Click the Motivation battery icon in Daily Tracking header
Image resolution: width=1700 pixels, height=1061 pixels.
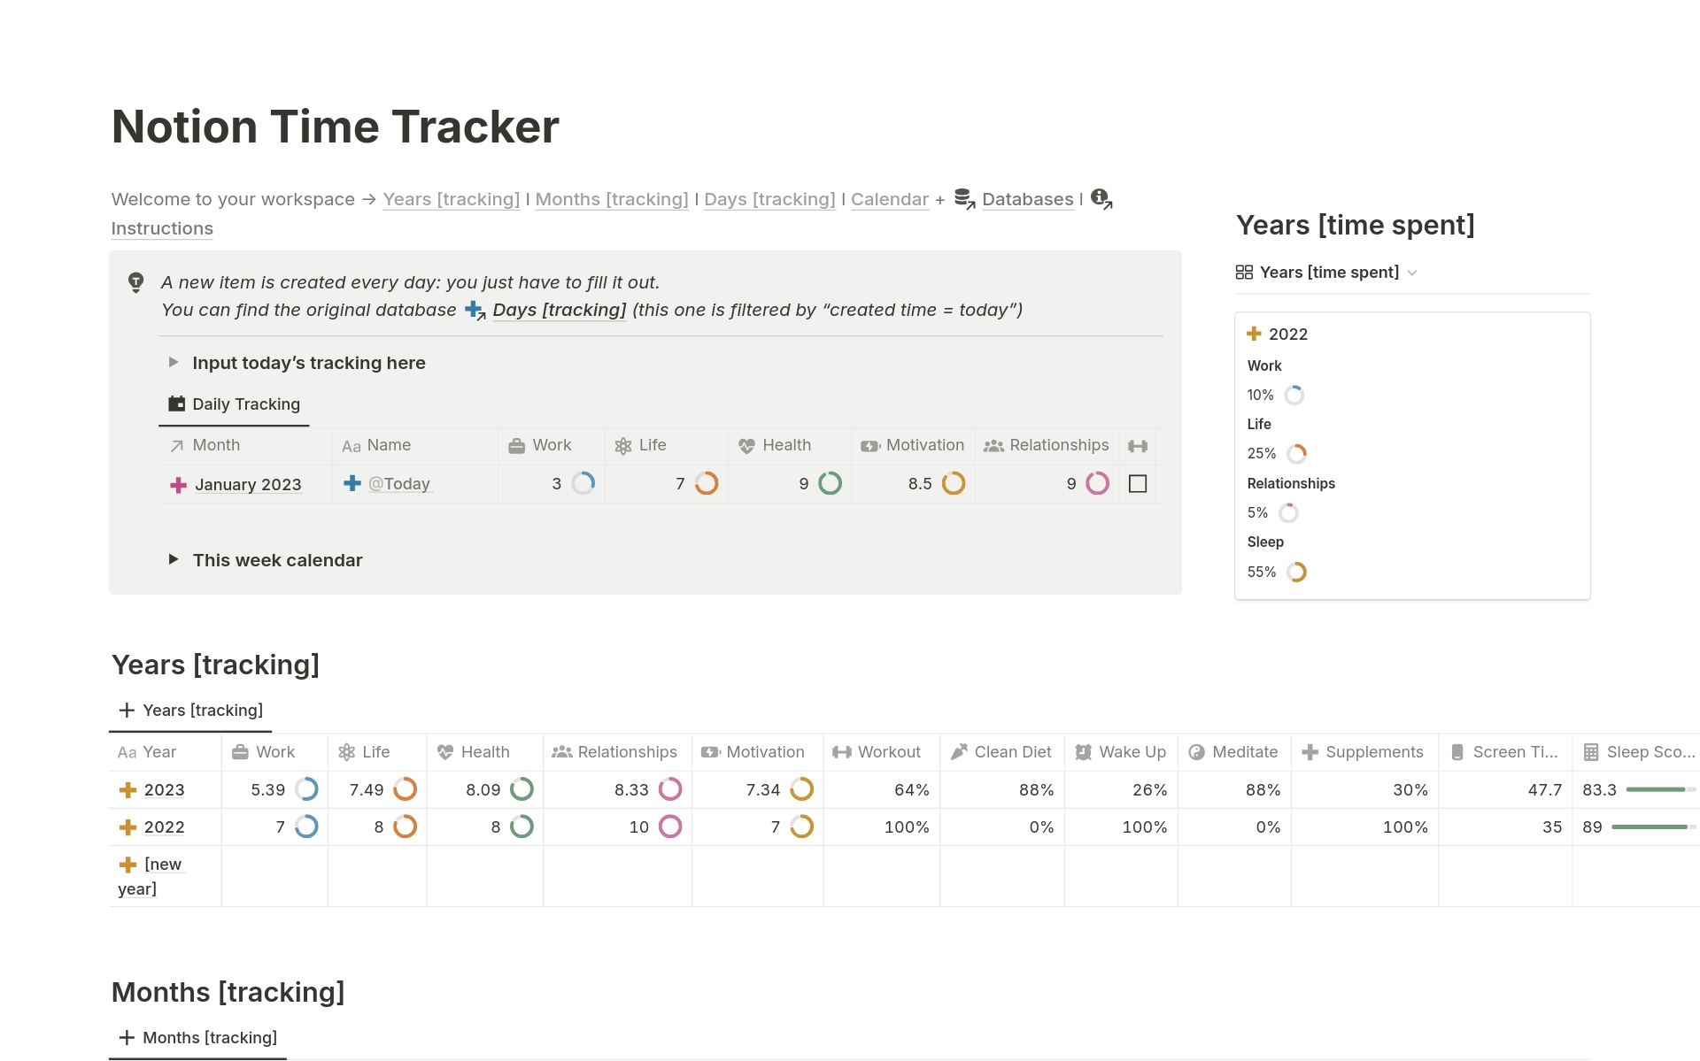click(870, 446)
